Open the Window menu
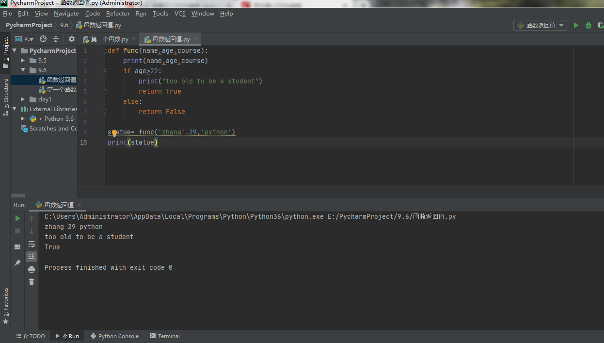The height and width of the screenshot is (343, 604). 203,14
